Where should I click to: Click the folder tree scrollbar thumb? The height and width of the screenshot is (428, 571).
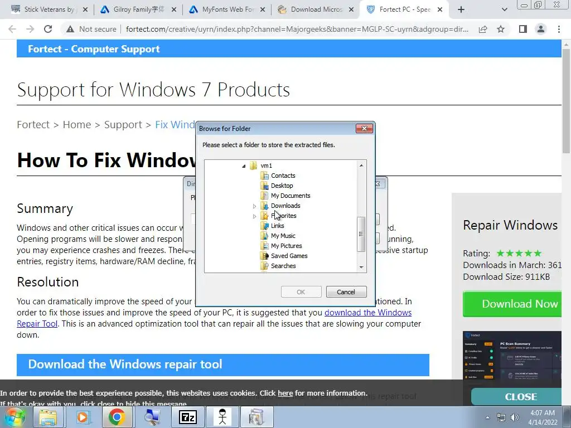(361, 234)
